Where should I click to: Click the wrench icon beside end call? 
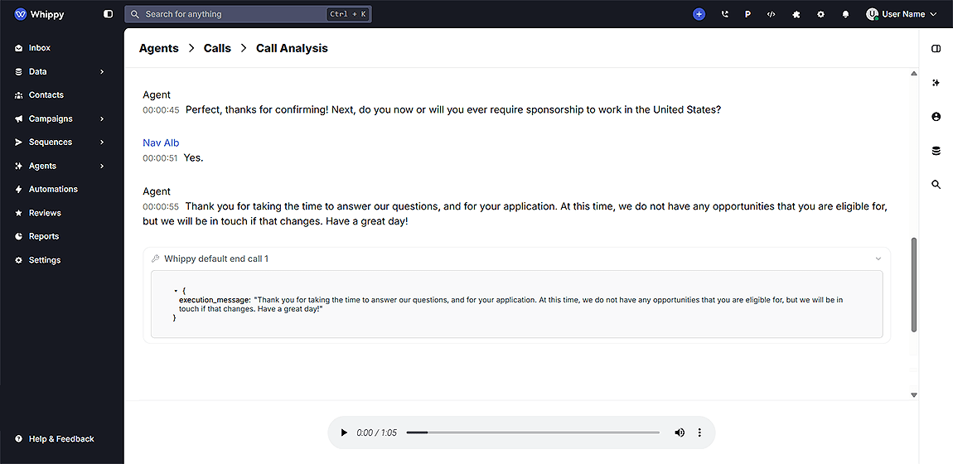[x=156, y=259]
